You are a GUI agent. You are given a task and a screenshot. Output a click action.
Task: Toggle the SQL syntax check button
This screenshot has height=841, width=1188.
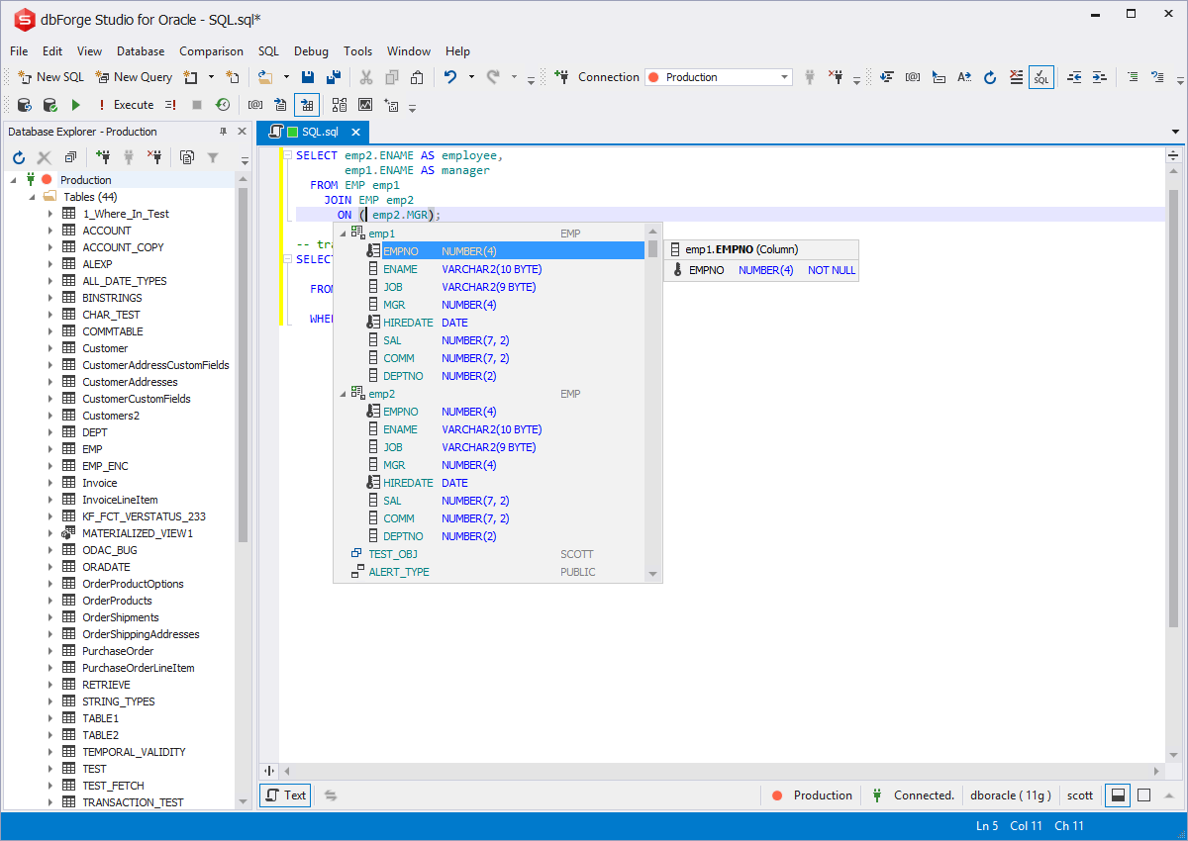coord(1040,77)
